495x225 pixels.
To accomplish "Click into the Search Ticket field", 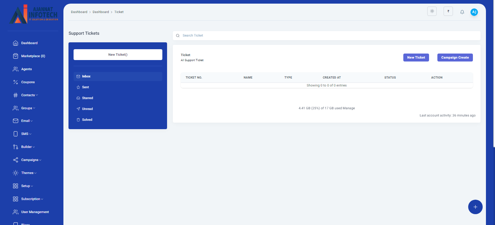I will pos(326,35).
